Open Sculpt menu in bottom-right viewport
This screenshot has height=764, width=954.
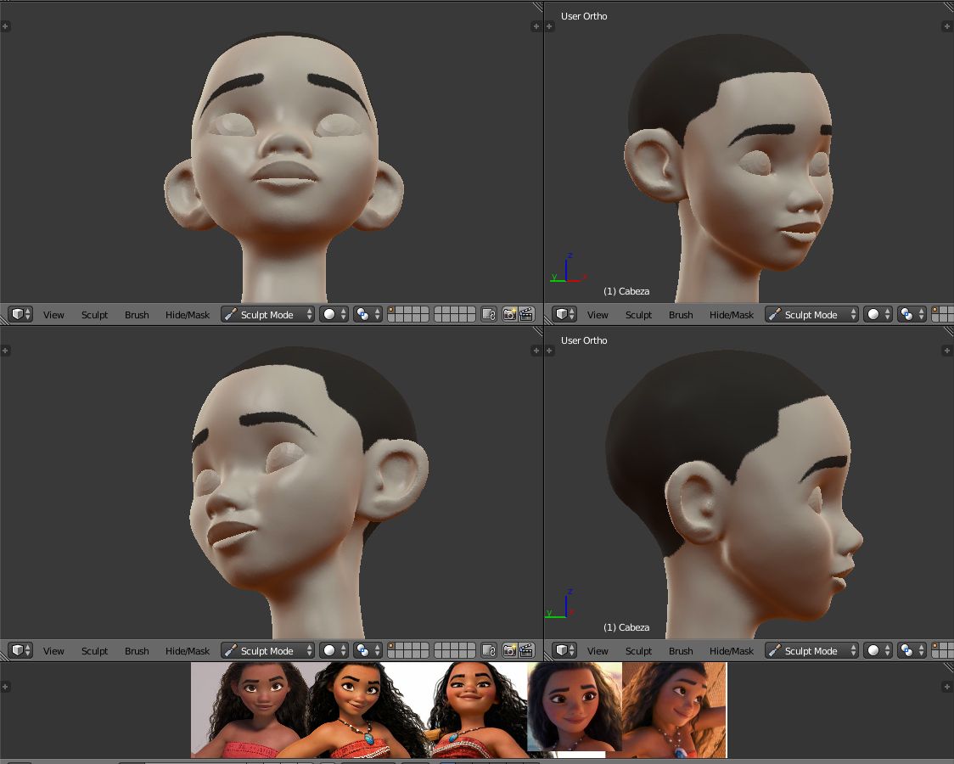coord(638,650)
